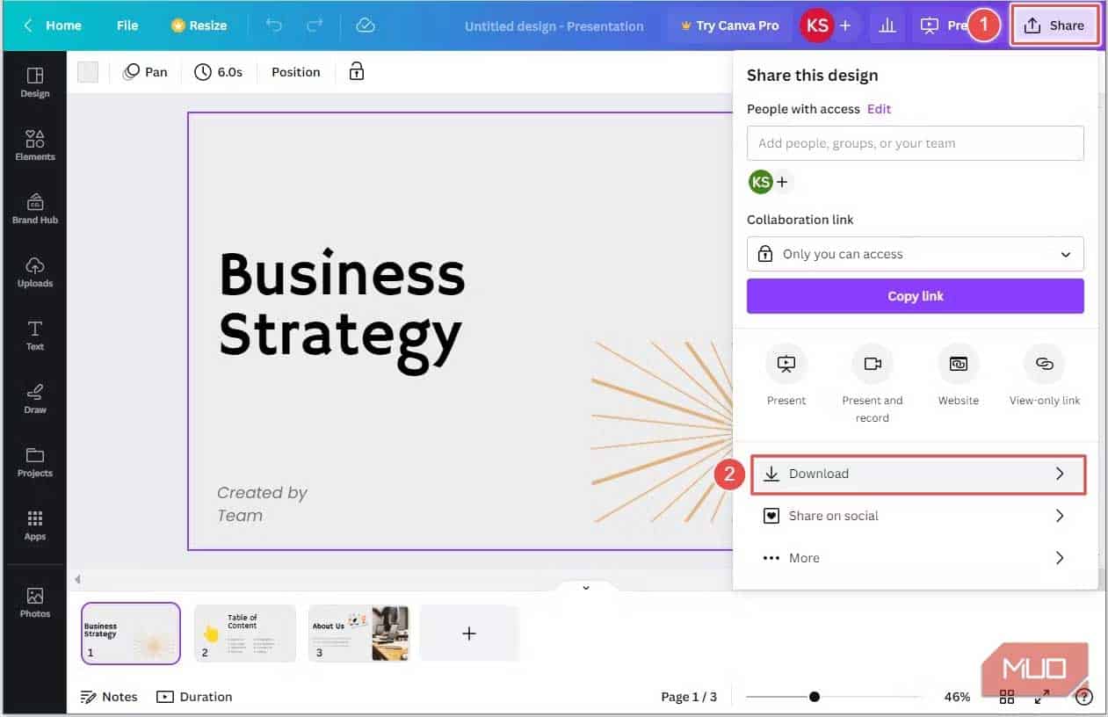Open the Uploads panel
The height and width of the screenshot is (717, 1108).
coord(34,272)
